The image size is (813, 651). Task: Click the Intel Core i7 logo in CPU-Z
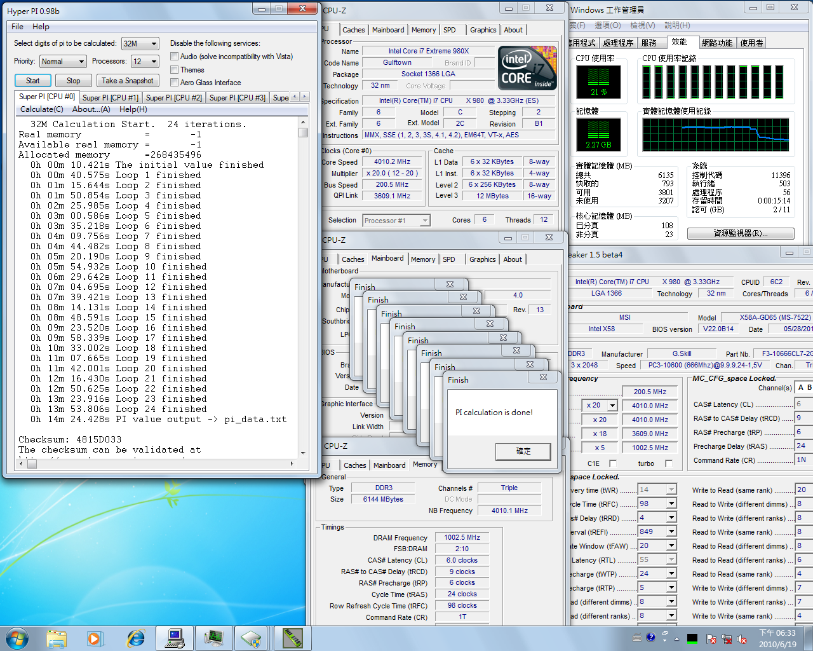pyautogui.click(x=527, y=67)
